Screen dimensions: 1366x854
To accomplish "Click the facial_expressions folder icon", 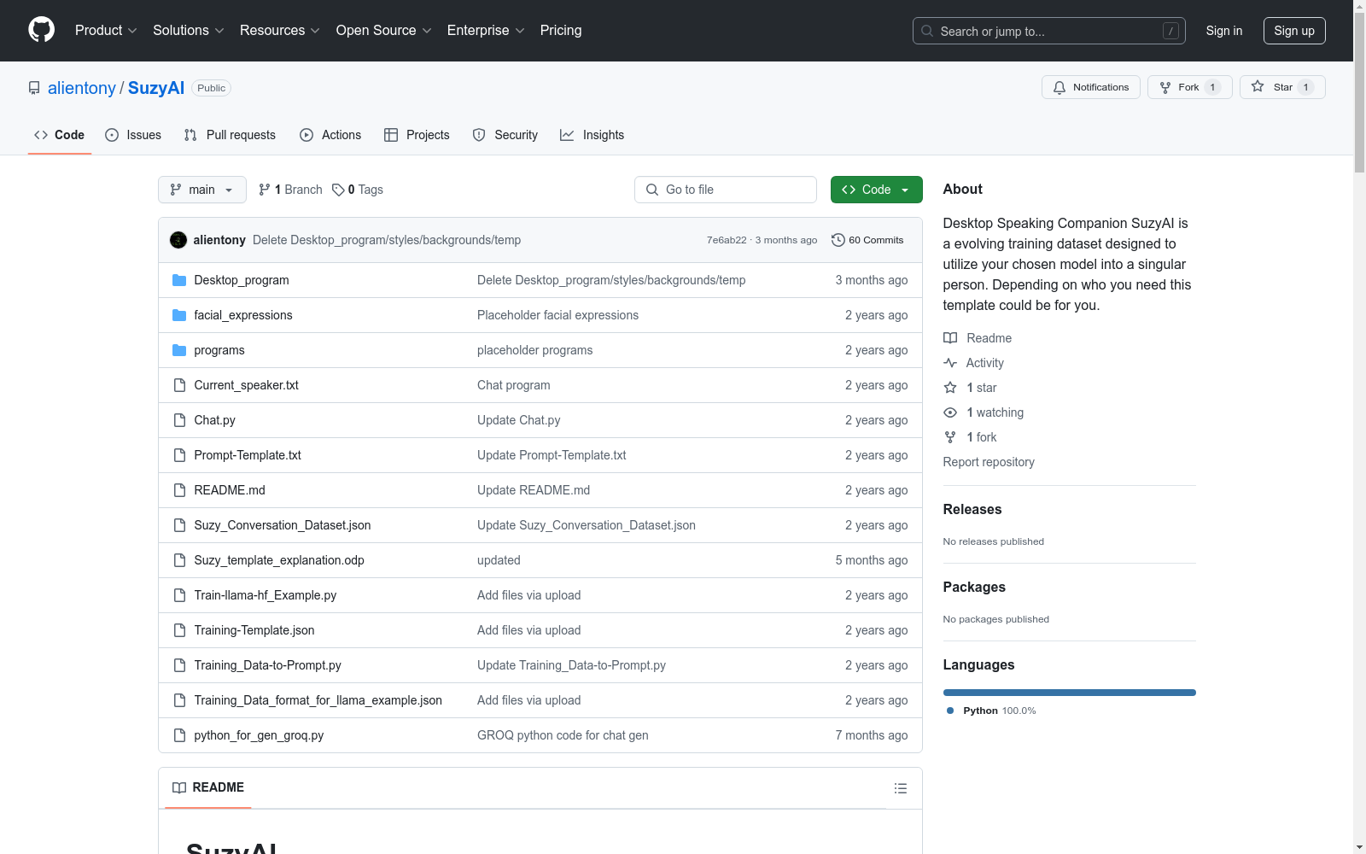I will tap(179, 315).
